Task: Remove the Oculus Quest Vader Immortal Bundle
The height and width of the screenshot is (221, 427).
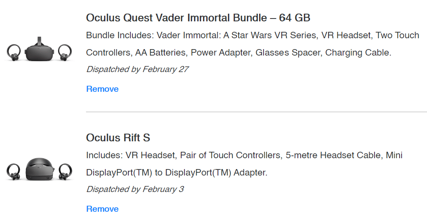Action: click(103, 89)
